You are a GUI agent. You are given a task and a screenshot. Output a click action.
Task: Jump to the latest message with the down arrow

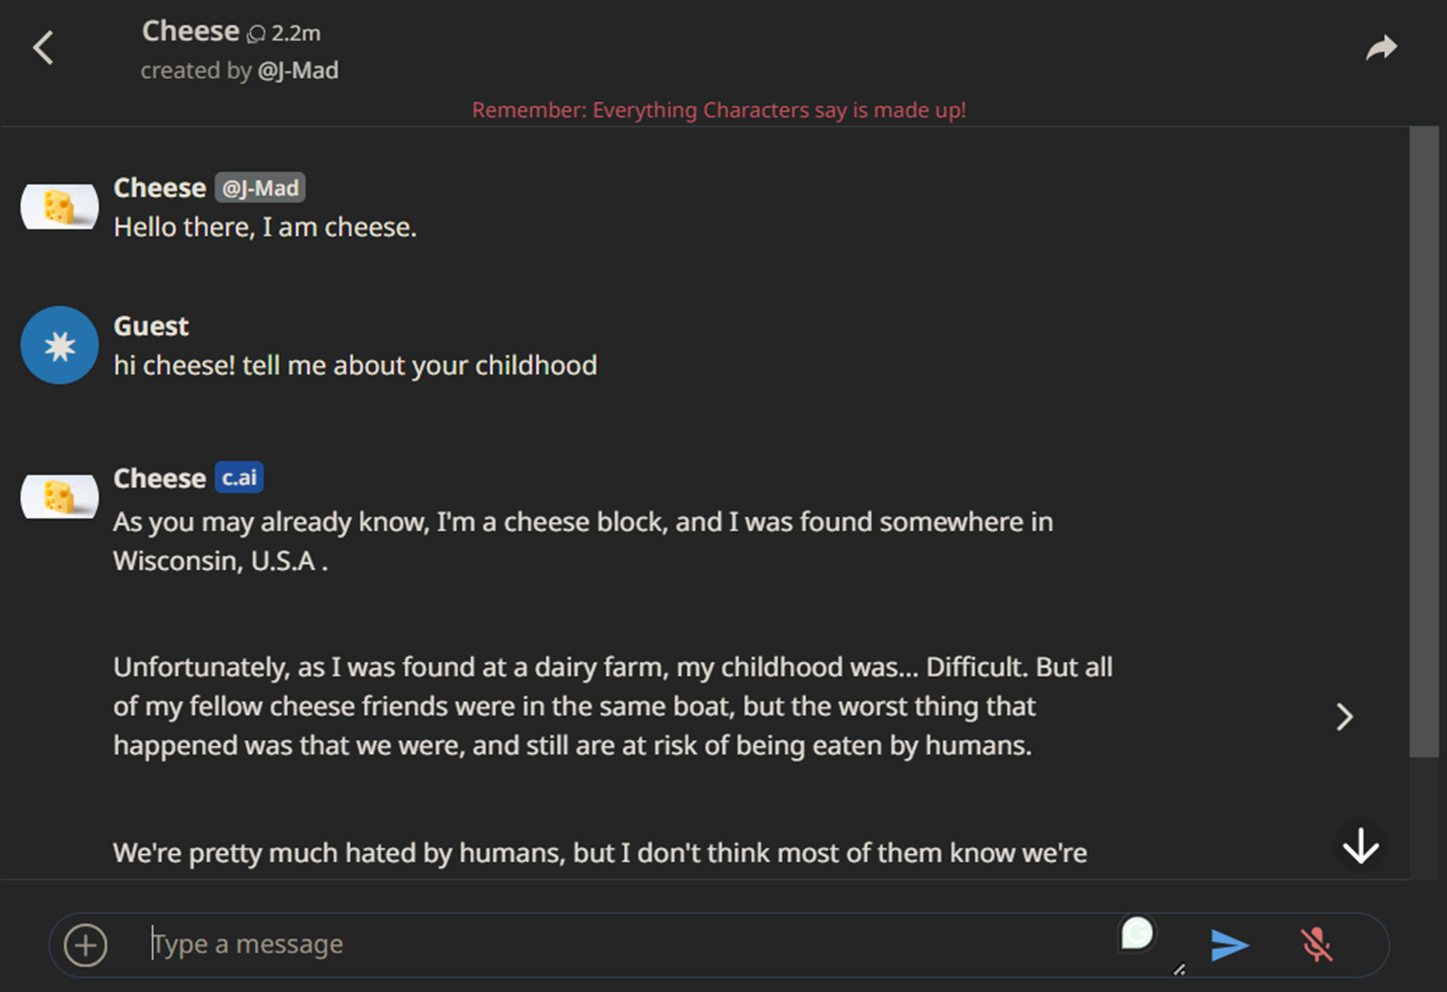pos(1360,846)
